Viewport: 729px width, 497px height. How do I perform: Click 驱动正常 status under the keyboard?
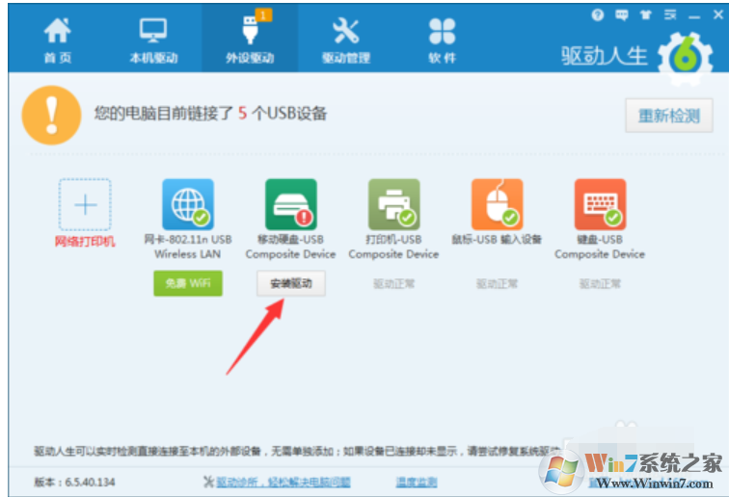[600, 284]
